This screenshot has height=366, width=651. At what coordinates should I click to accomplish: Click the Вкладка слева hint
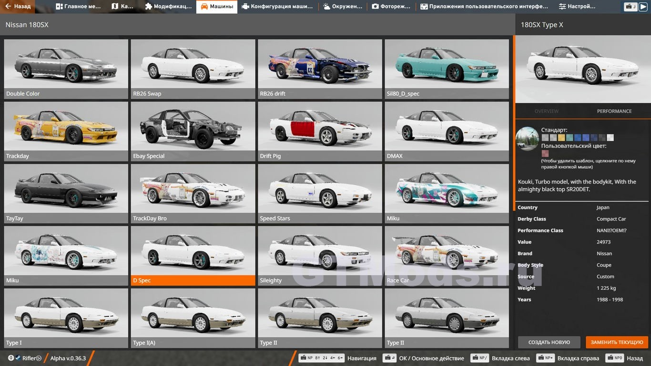[500, 358]
